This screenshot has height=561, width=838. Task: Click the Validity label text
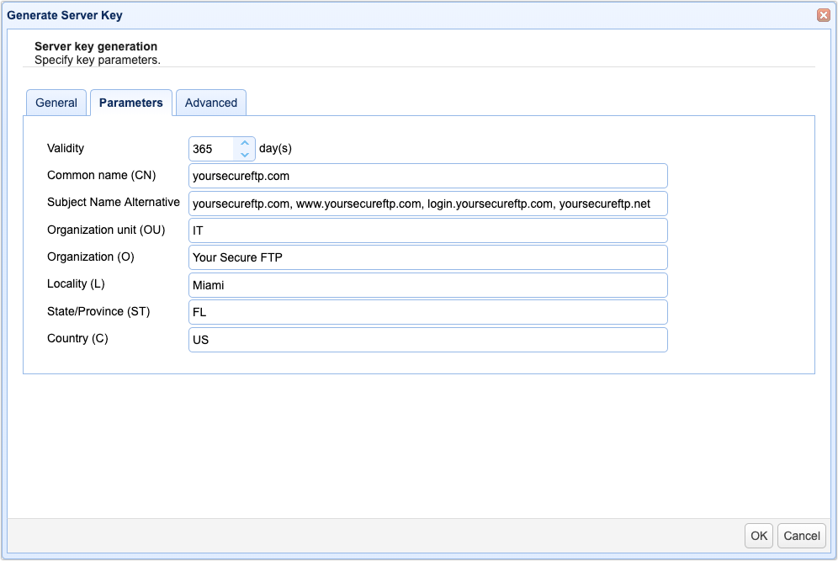click(66, 148)
